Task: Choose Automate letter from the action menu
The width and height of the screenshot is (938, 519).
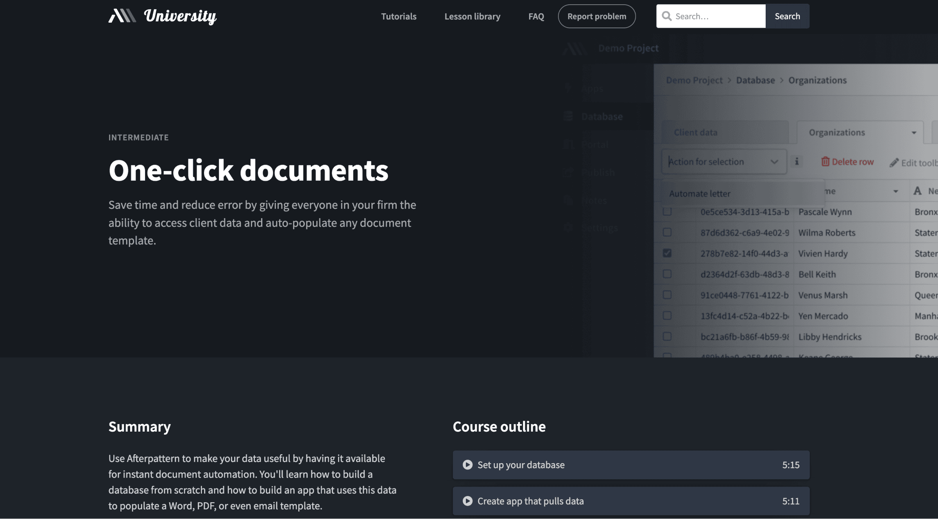Action: pyautogui.click(x=700, y=193)
